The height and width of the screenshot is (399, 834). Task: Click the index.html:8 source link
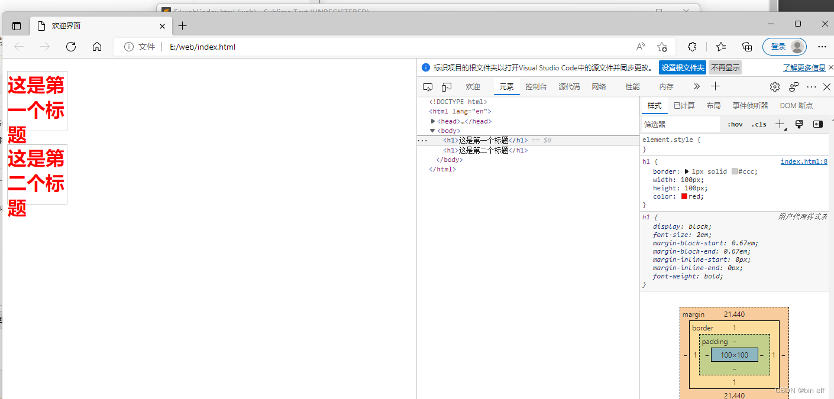tap(804, 161)
